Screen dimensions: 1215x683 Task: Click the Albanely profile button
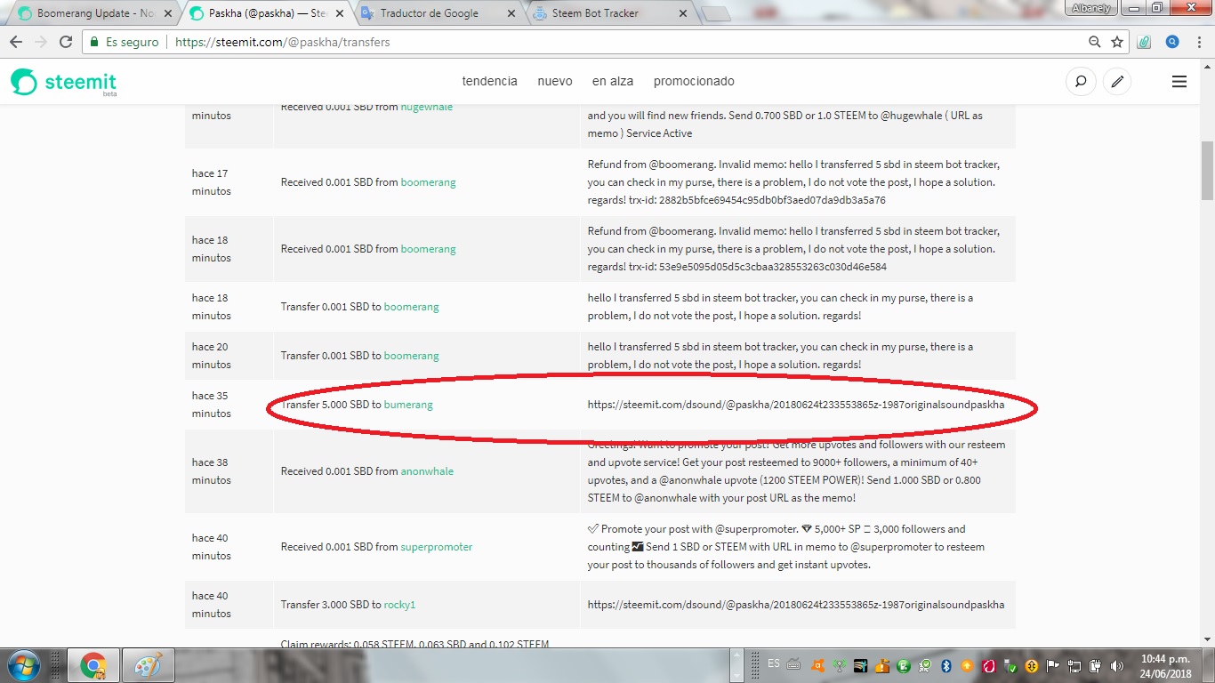click(1091, 8)
